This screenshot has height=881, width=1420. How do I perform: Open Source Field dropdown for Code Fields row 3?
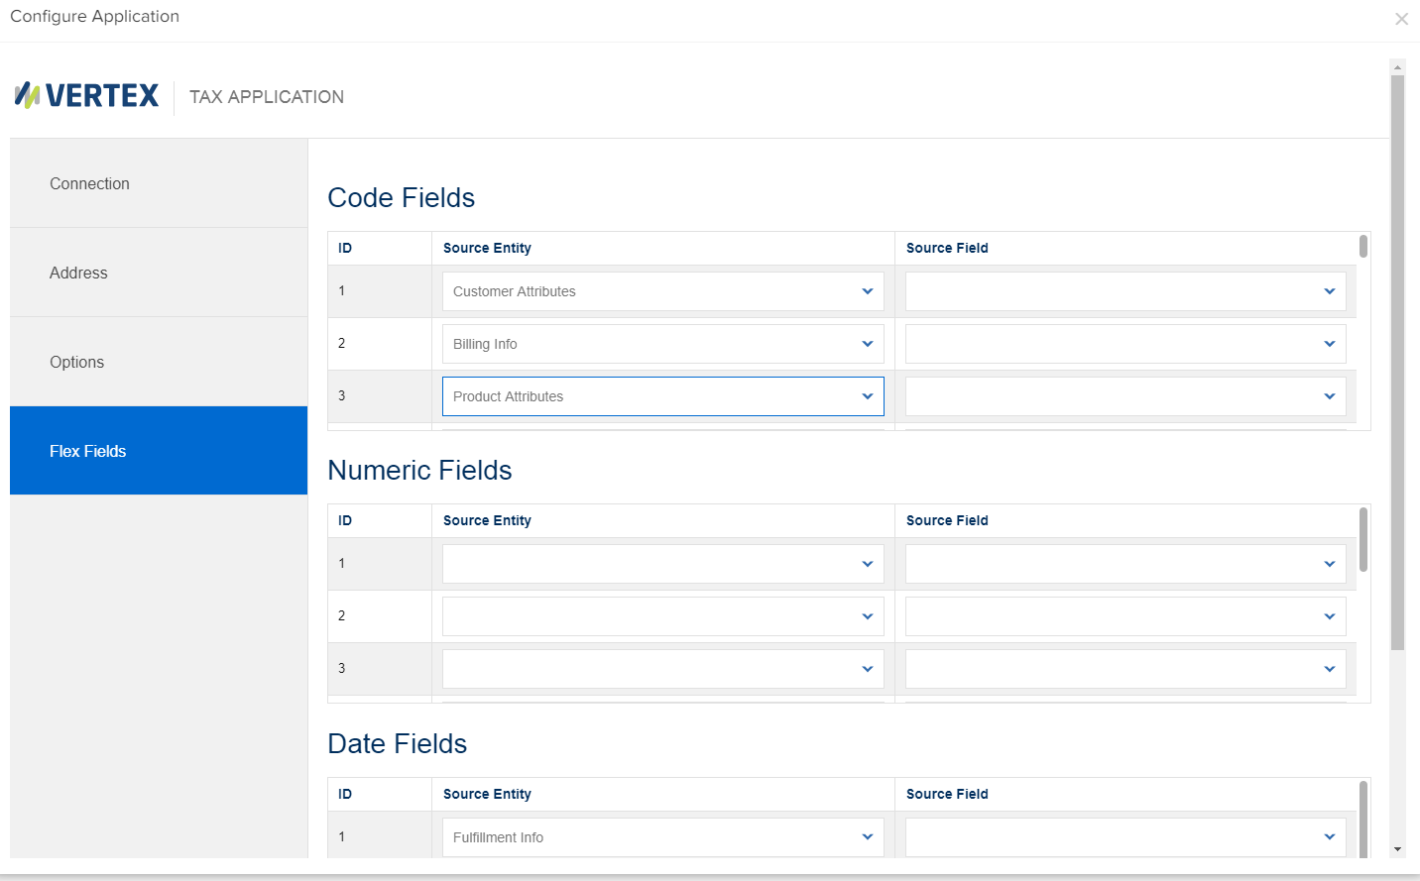(1329, 395)
